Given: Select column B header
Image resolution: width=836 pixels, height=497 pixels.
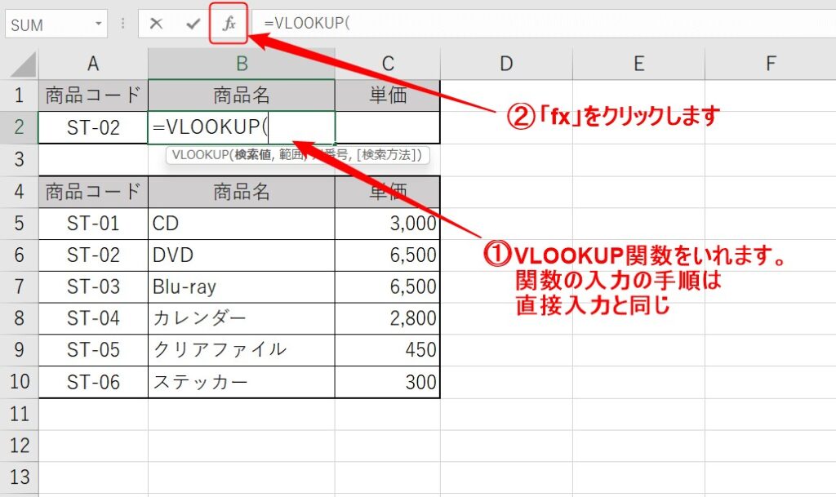Looking at the screenshot, I should coord(241,64).
